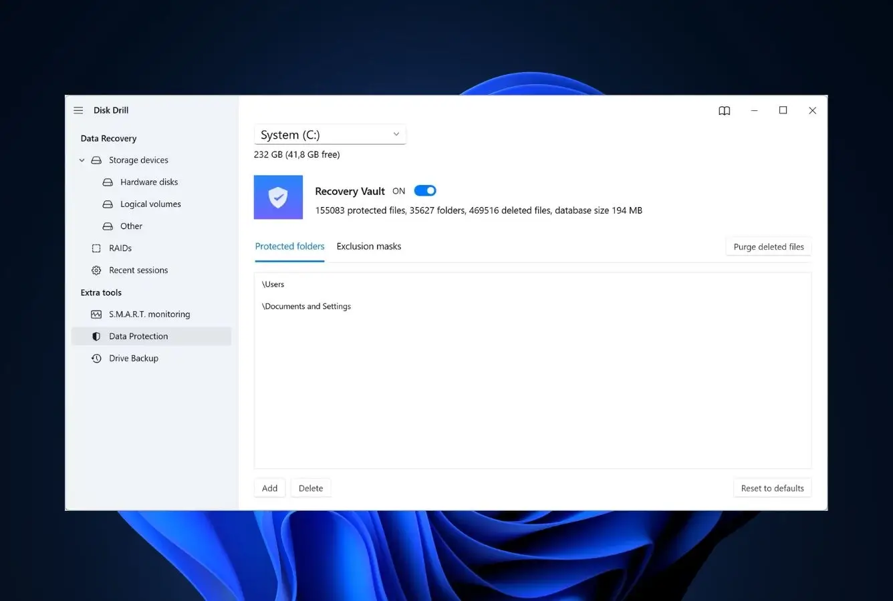Click the Purge deleted files button

point(769,246)
